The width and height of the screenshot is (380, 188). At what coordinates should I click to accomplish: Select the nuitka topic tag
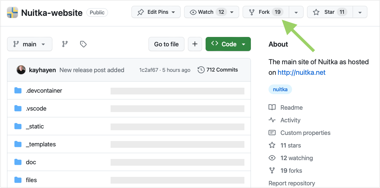click(x=280, y=89)
